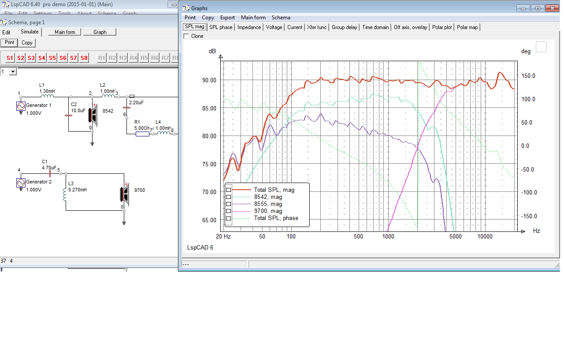This screenshot has width=564, height=352.
Task: Click snapshot button S2 in Schema toolbar
Action: click(20, 58)
